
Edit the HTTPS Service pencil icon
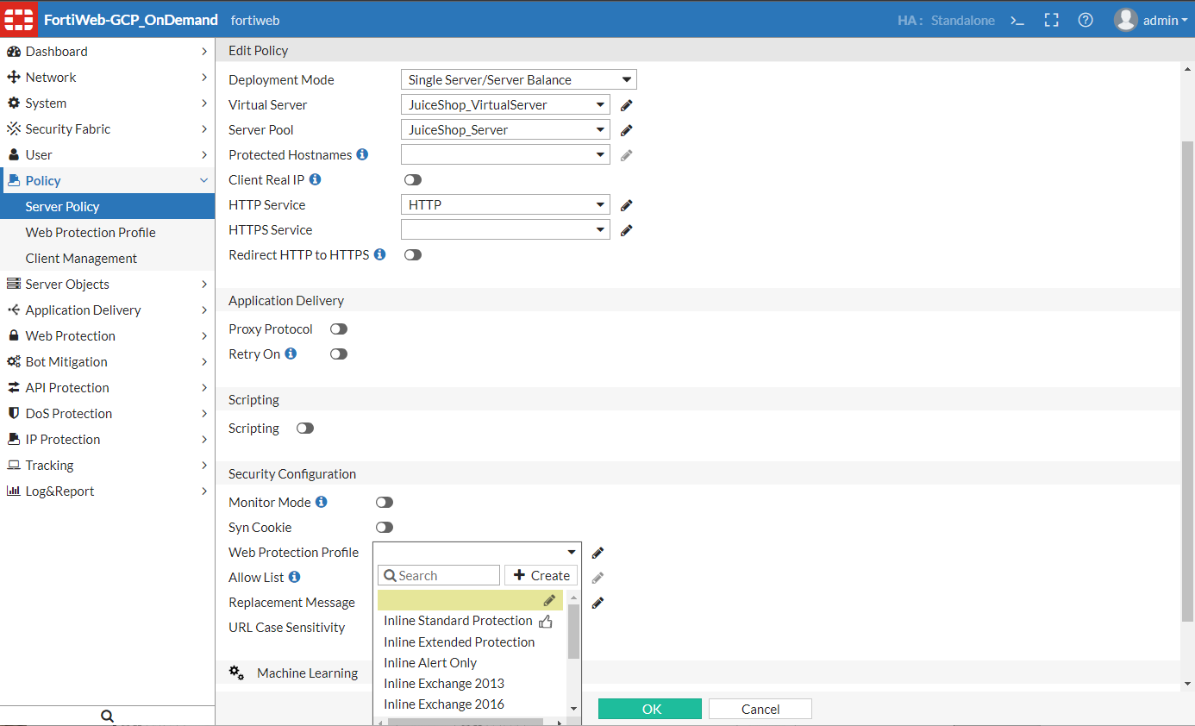[x=627, y=230]
